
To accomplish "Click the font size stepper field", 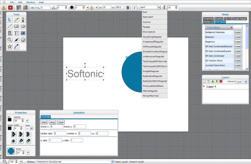I will 173,7.
